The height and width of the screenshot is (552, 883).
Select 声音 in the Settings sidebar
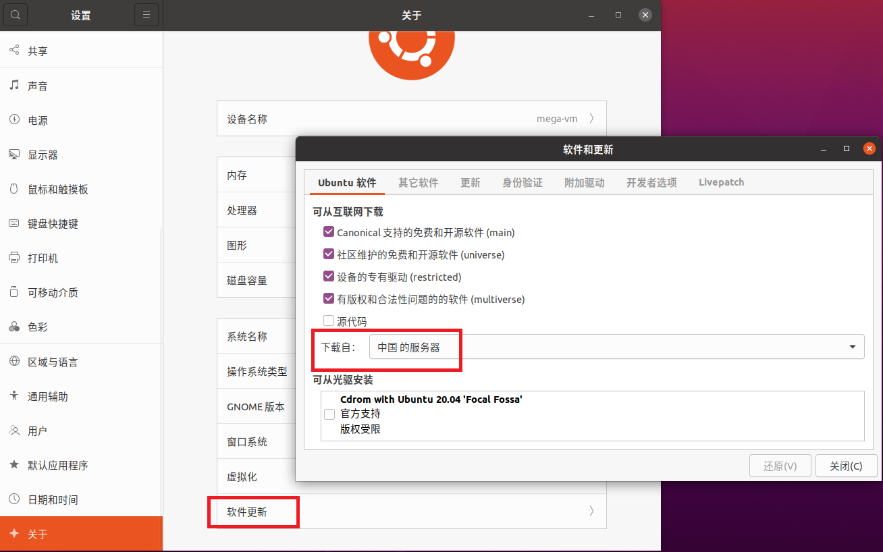pos(81,86)
